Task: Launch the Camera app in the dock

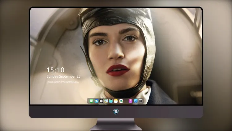Action: (141, 101)
